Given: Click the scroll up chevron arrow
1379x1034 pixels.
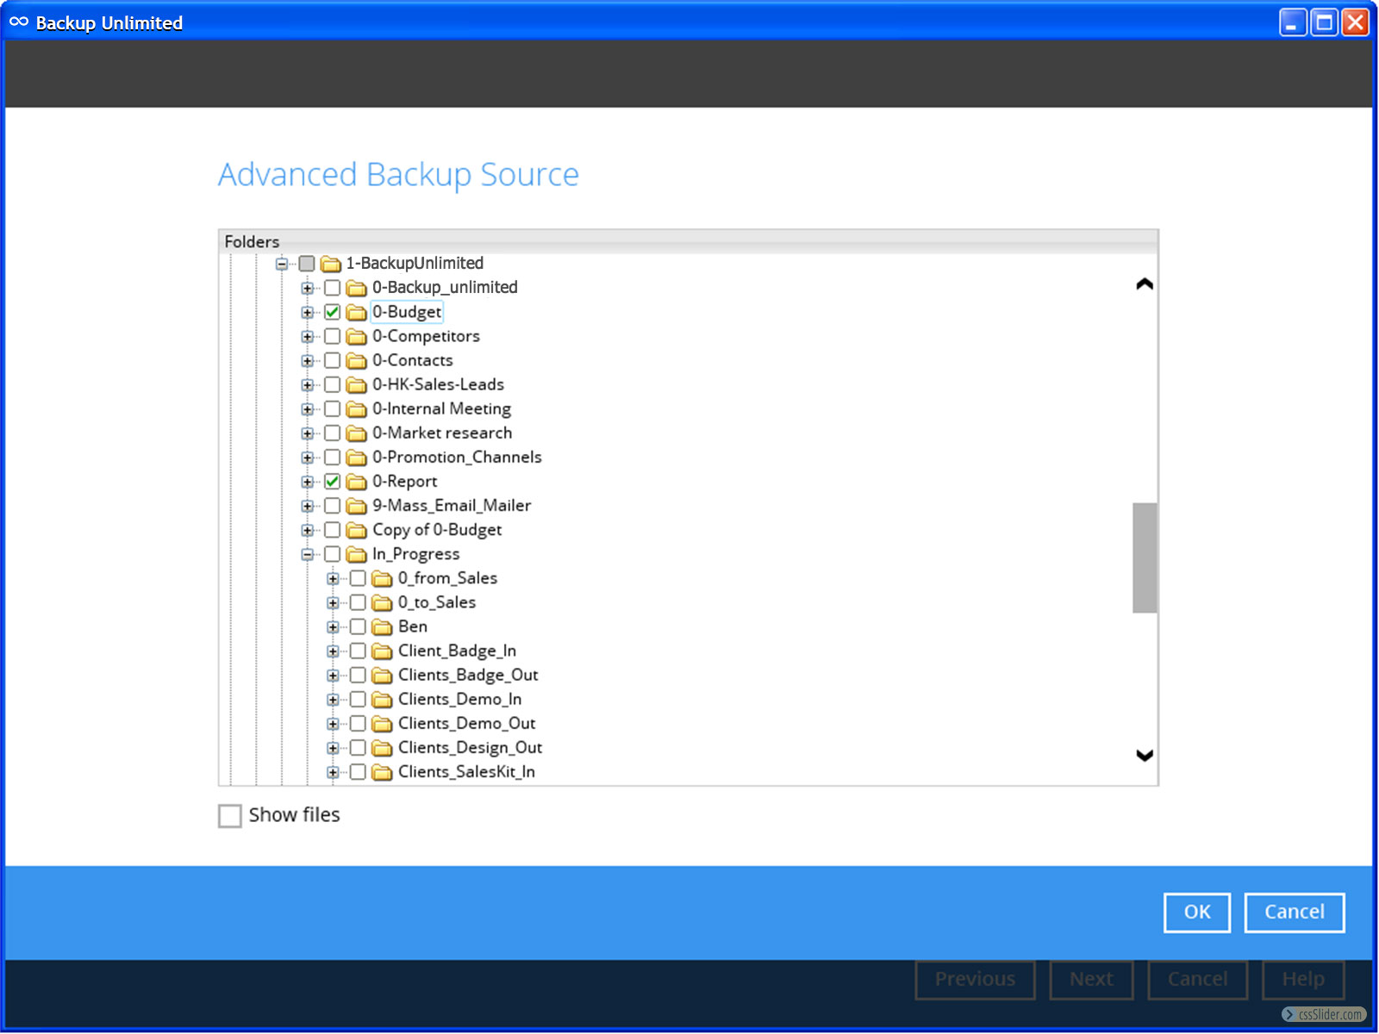Looking at the screenshot, I should [1144, 284].
